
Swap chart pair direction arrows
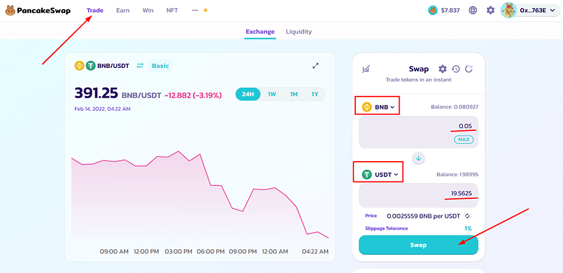140,66
